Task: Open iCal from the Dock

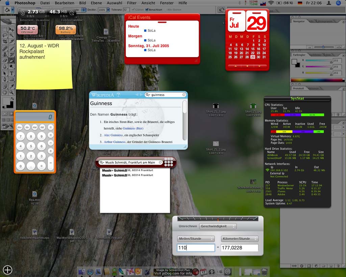Action: click(203, 272)
